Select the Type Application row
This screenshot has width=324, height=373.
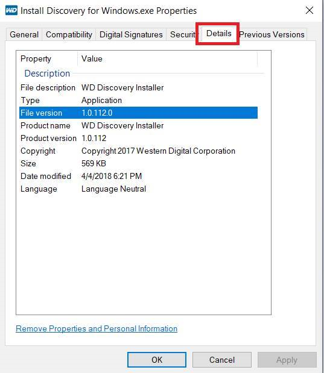[138, 101]
